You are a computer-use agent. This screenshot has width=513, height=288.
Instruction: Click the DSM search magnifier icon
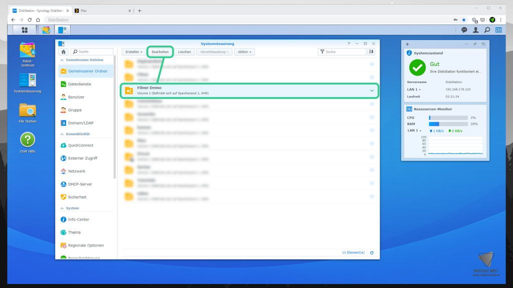(x=487, y=30)
